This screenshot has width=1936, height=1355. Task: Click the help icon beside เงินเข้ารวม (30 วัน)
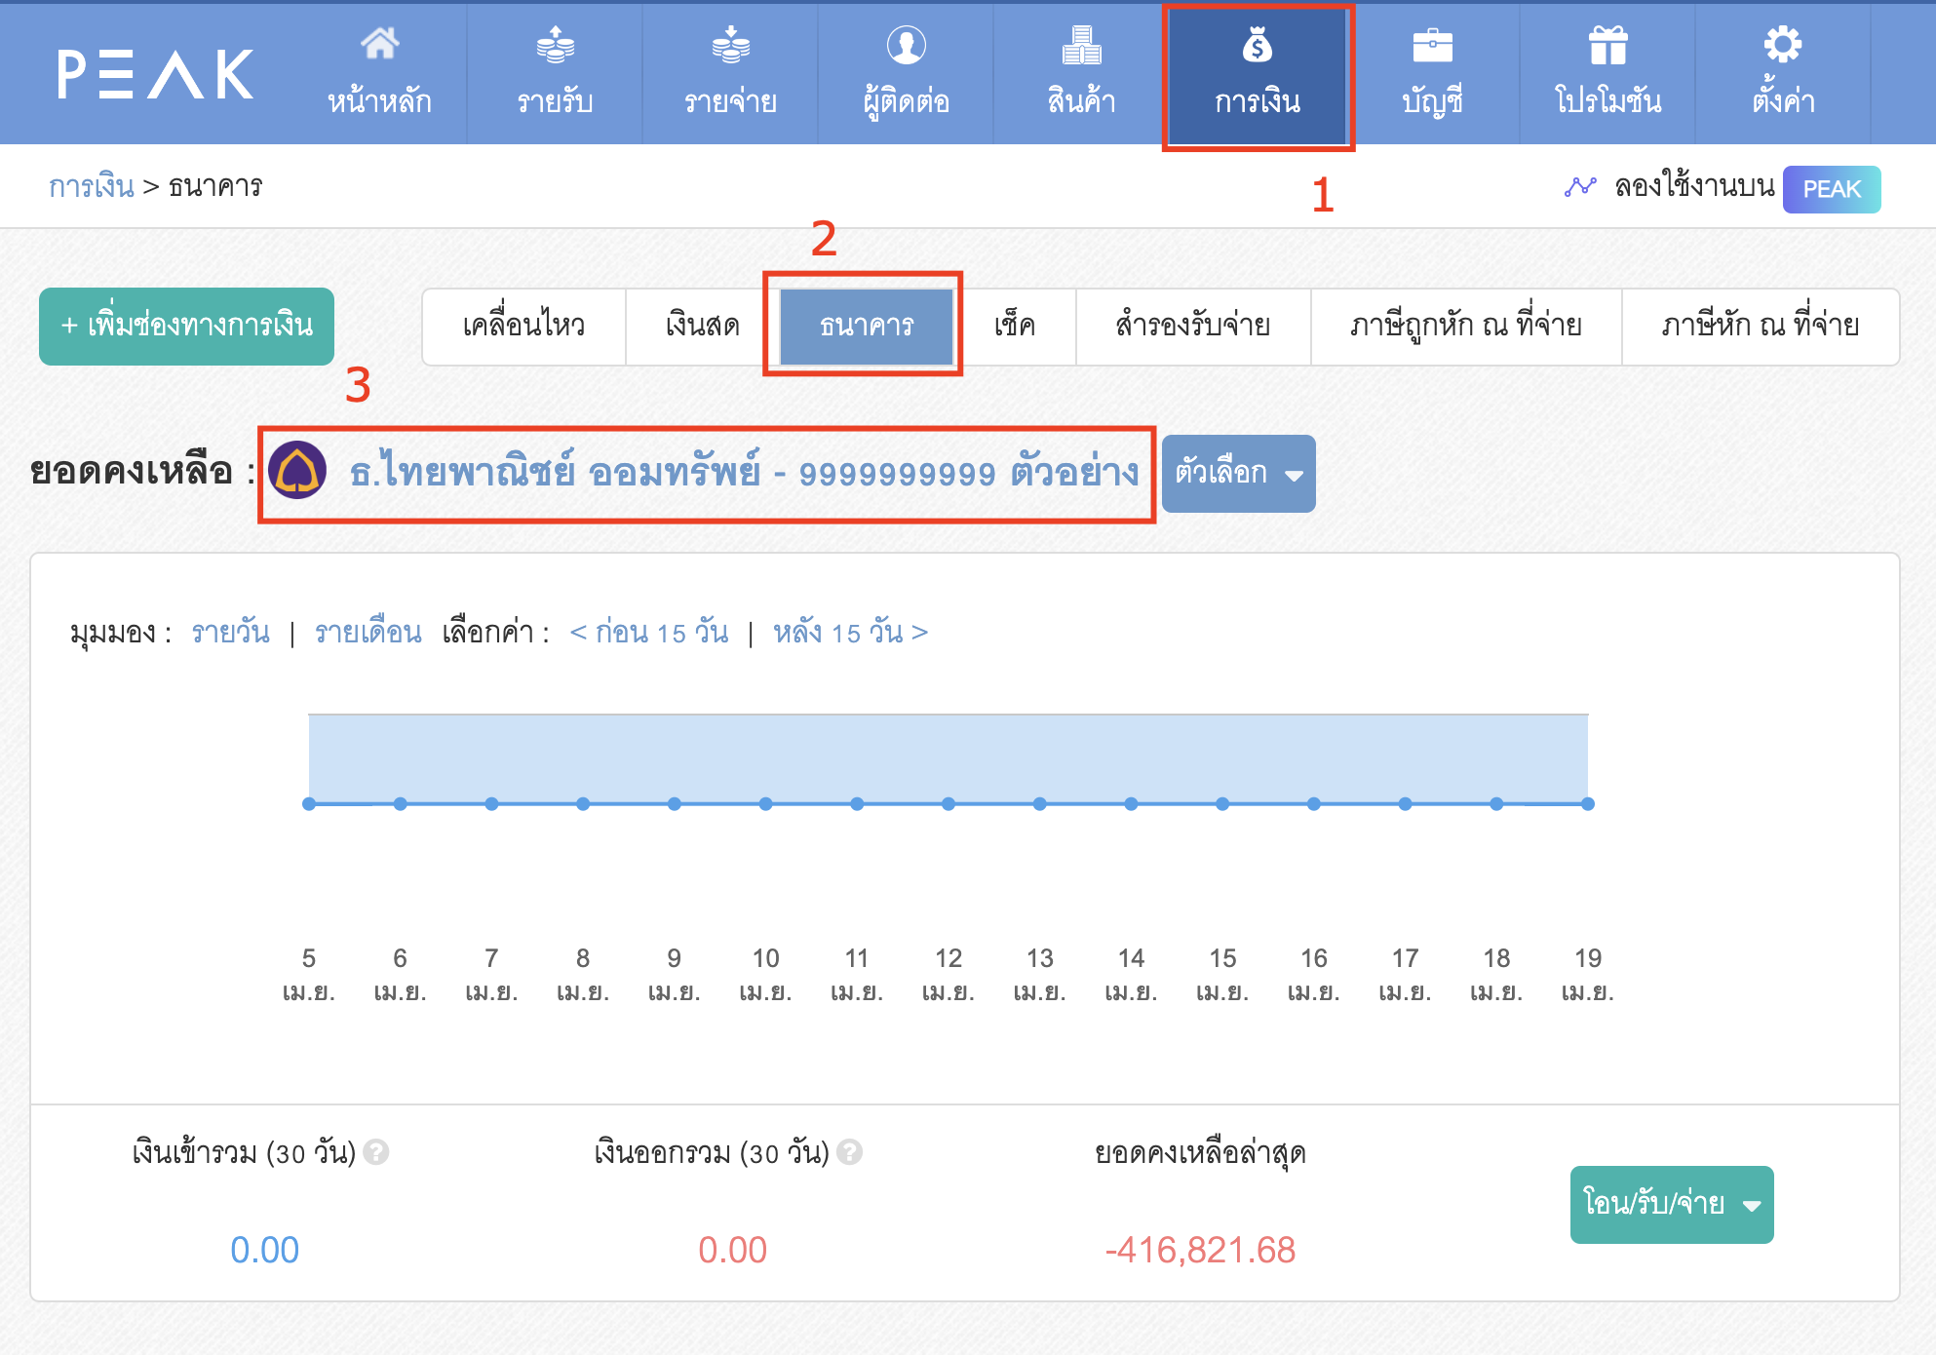click(x=376, y=1152)
